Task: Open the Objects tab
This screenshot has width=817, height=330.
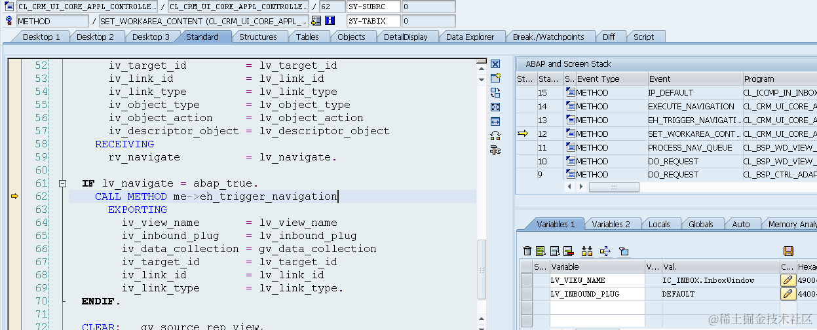Action: pos(351,37)
